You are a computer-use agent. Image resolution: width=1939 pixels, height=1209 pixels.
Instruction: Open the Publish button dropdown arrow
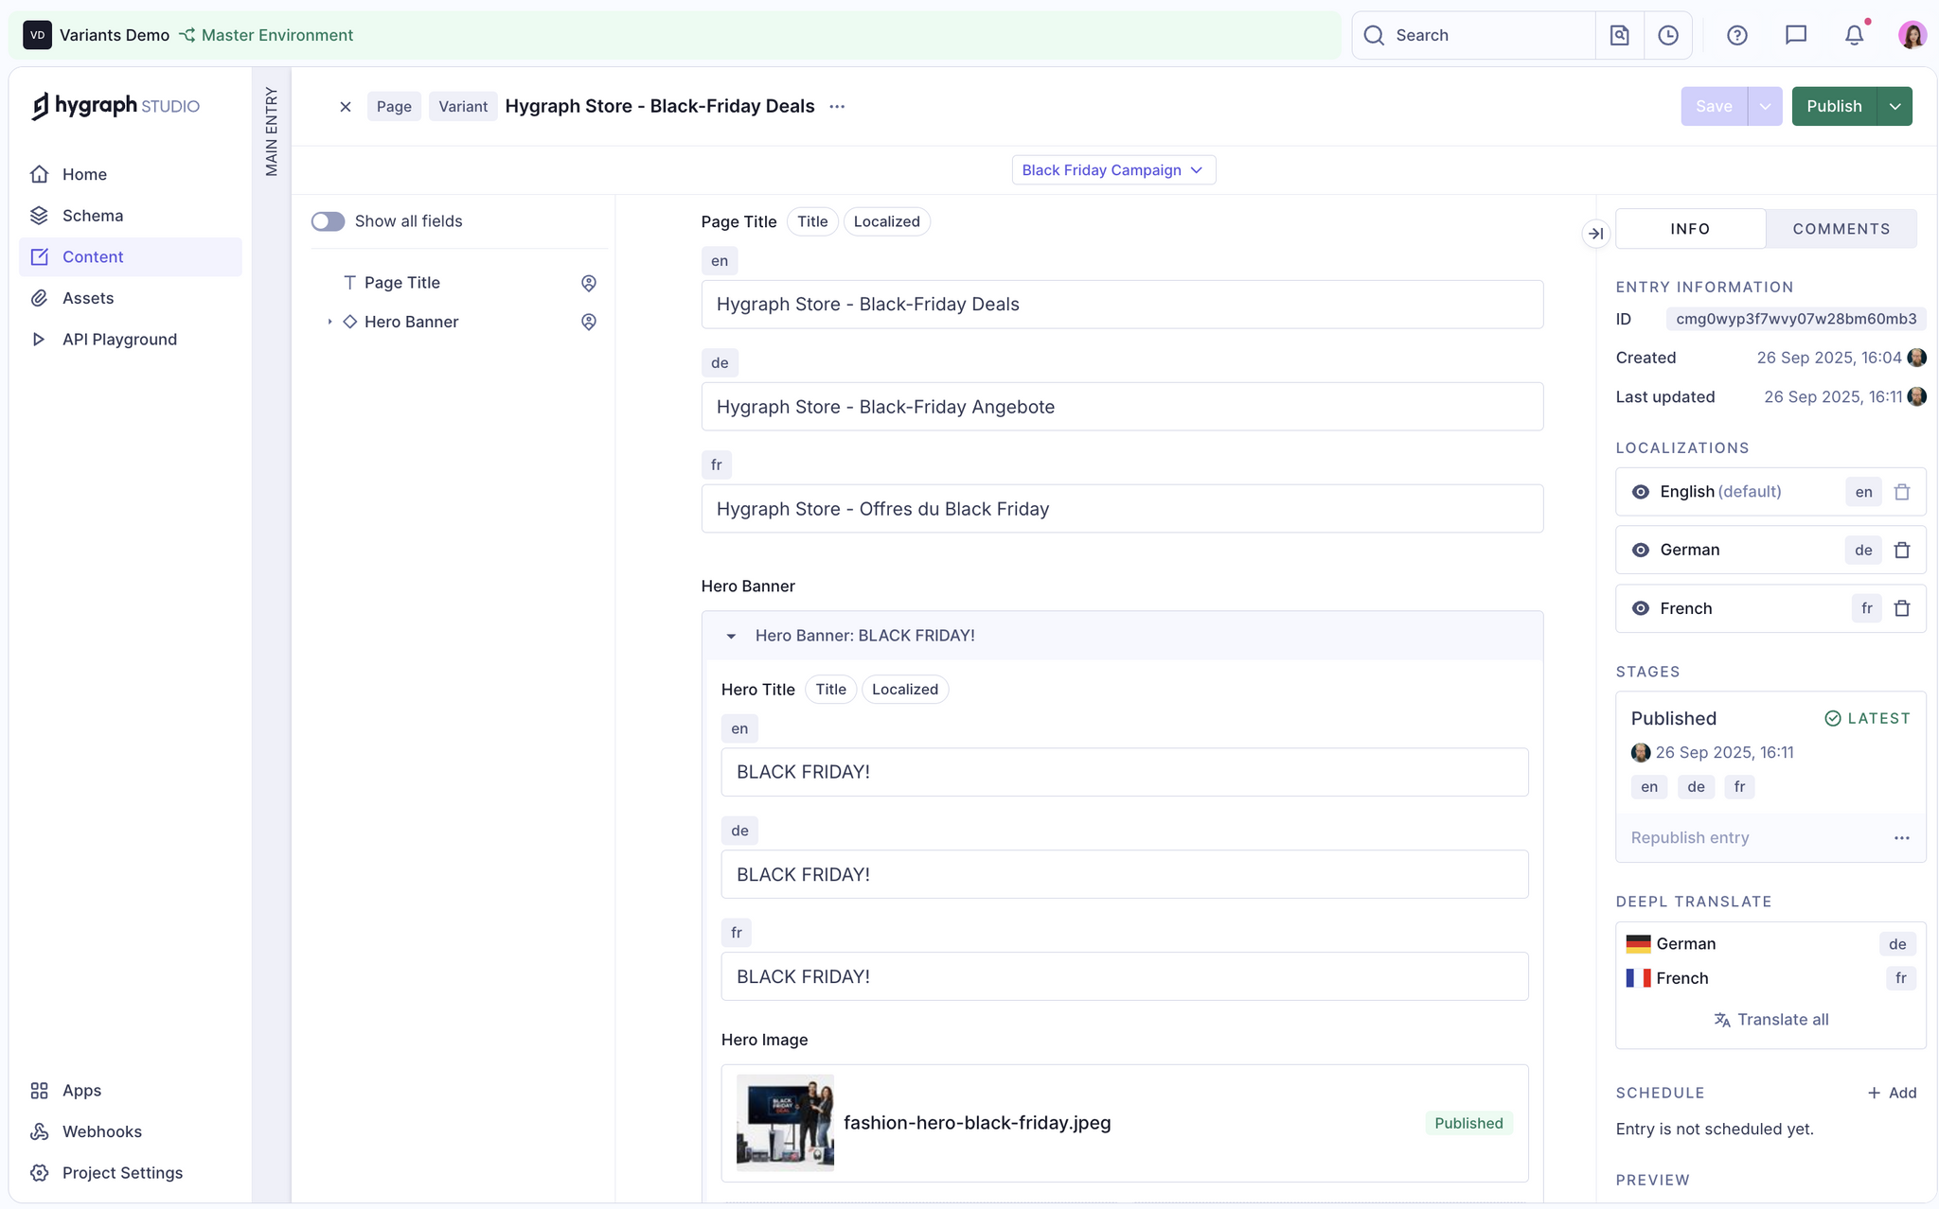(x=1894, y=106)
